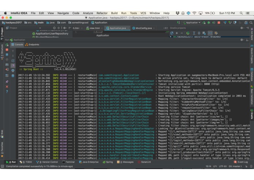Open Version Control tool window
This screenshot has width=254, height=180.
tap(47, 162)
